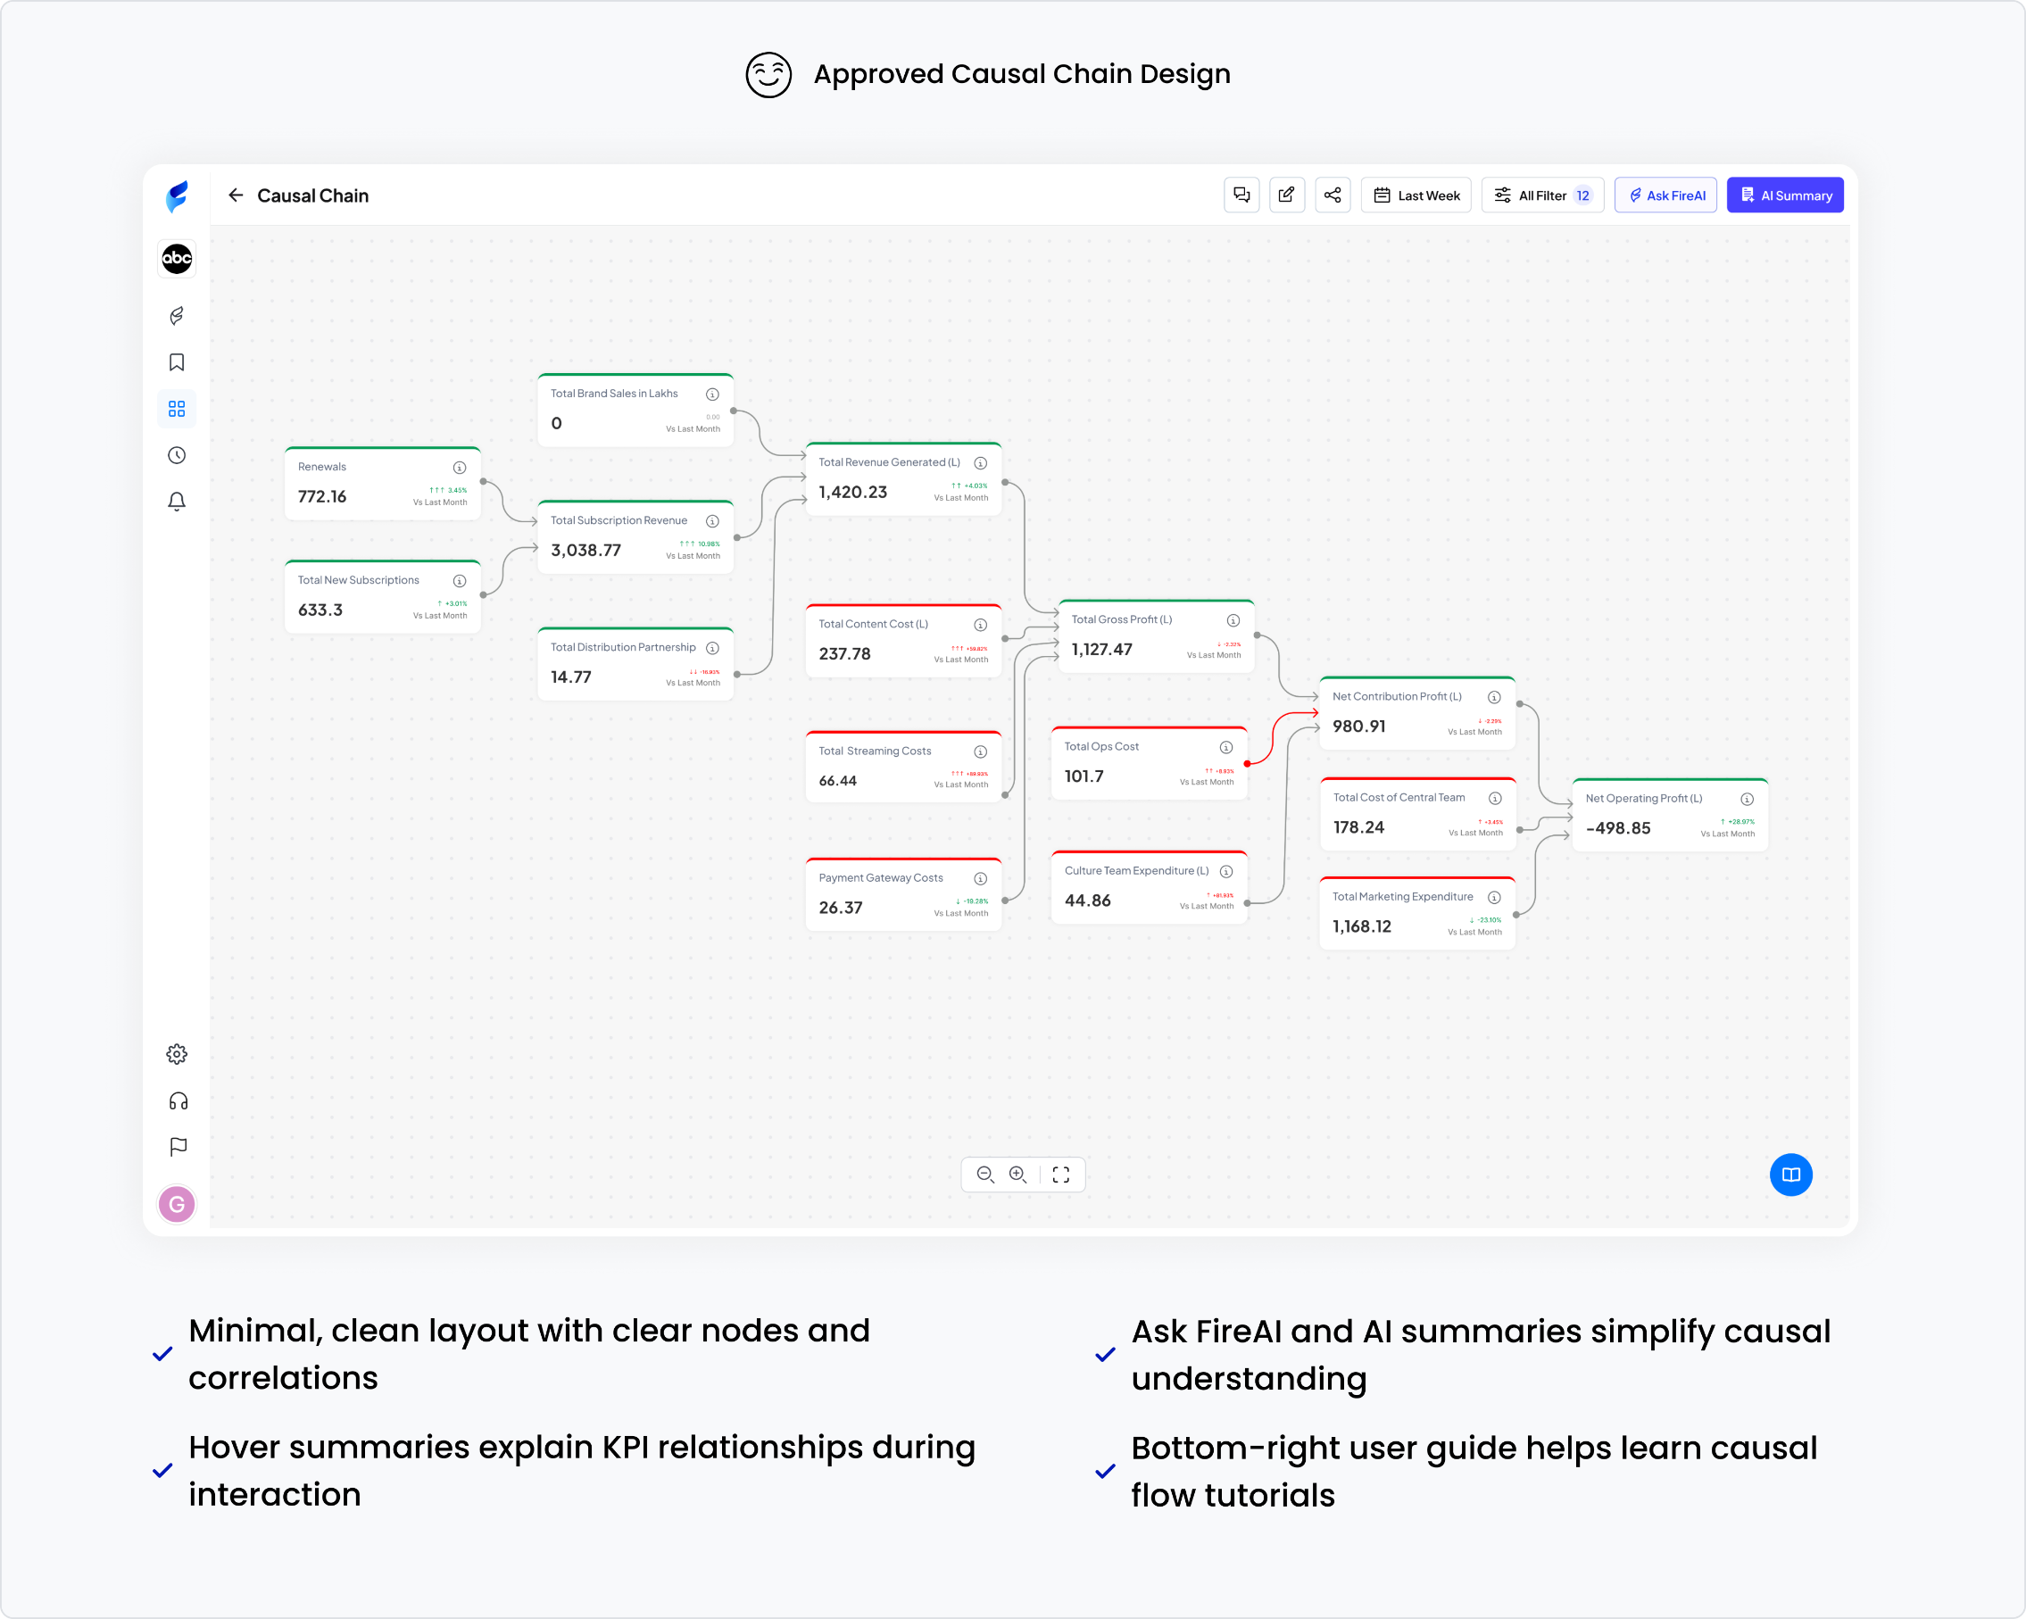Open the comments chat icon
The height and width of the screenshot is (1619, 2026).
pos(1241,195)
